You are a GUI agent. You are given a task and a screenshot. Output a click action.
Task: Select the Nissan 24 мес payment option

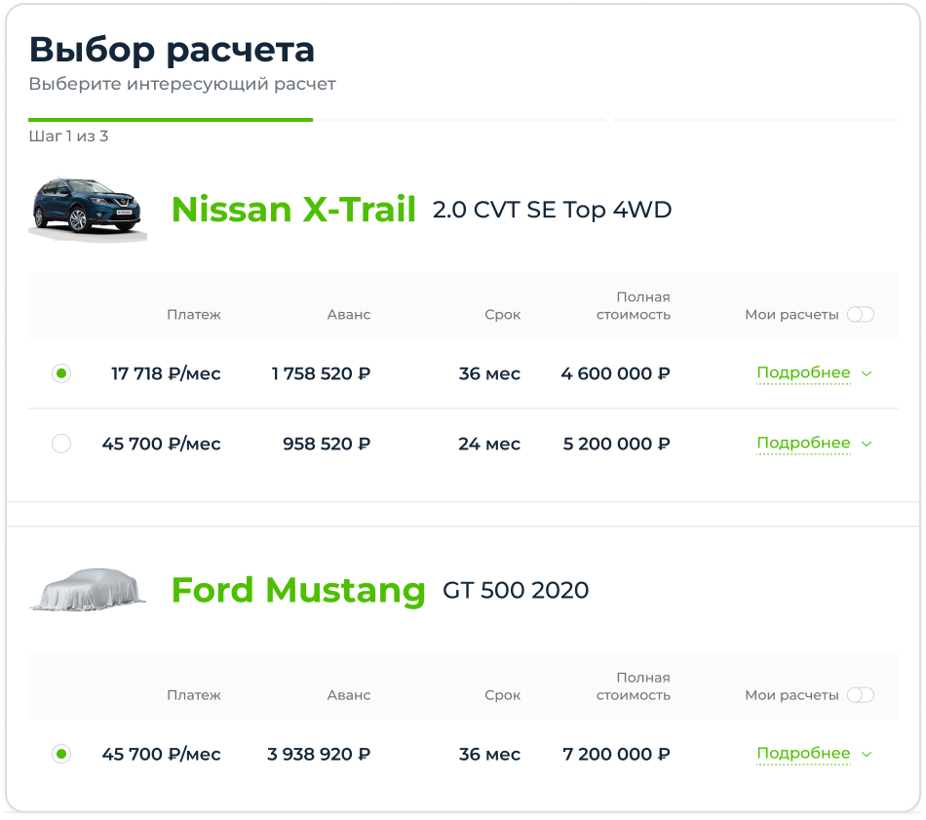[x=61, y=444]
